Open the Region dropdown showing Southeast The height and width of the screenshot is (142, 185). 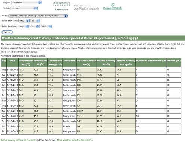click(x=26, y=3)
